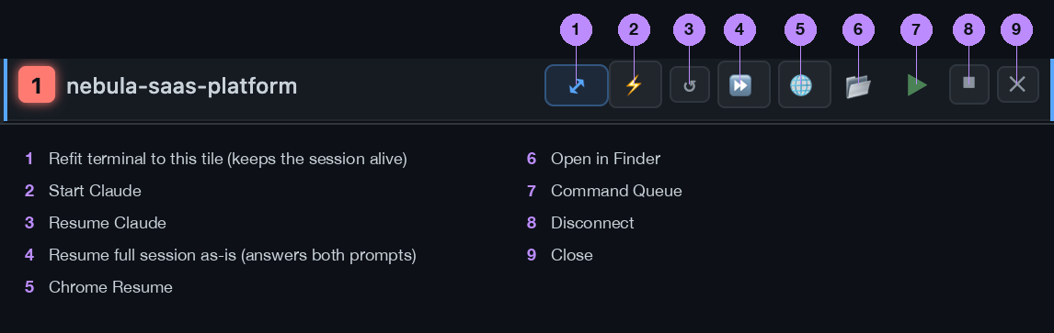Select the nebula-saas-platform title text

[x=181, y=85]
